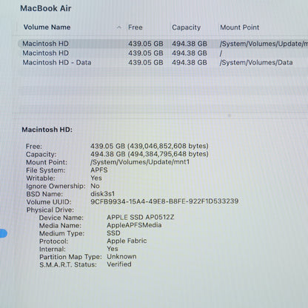This screenshot has width=308, height=308.
Task: Click the Device Name value APPLE SSD AP0512Z
Action: click(141, 217)
